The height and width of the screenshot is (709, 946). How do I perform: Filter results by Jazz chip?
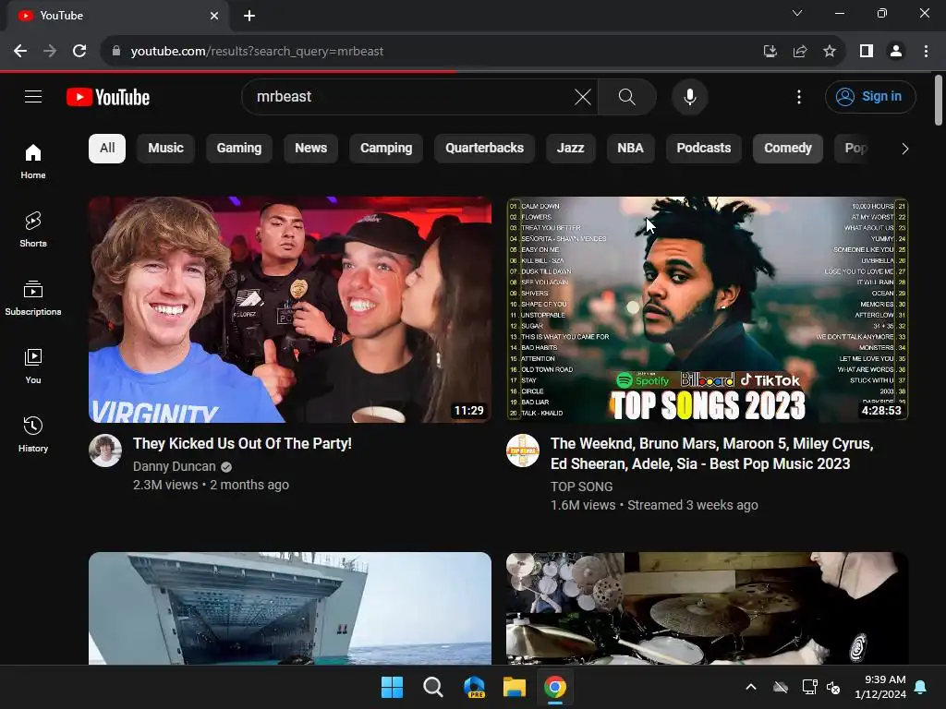point(570,149)
